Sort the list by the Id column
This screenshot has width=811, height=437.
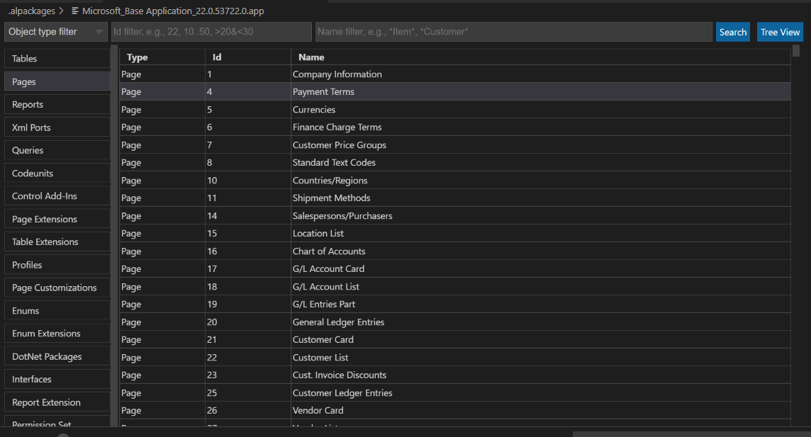point(216,57)
